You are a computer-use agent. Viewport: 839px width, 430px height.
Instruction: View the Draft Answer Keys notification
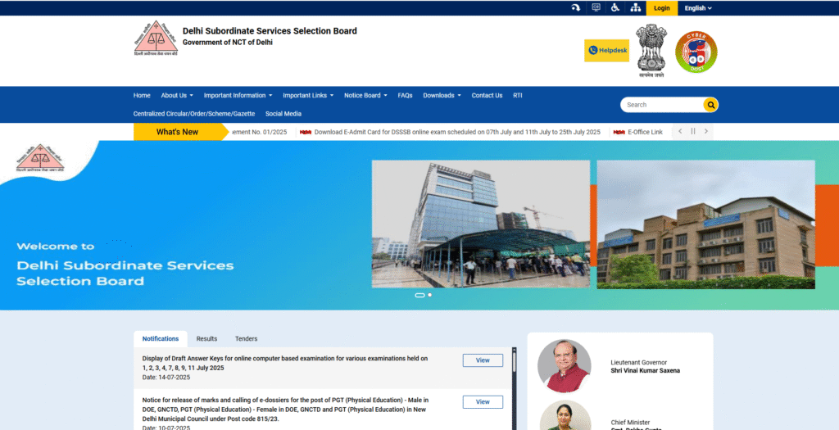pyautogui.click(x=483, y=360)
